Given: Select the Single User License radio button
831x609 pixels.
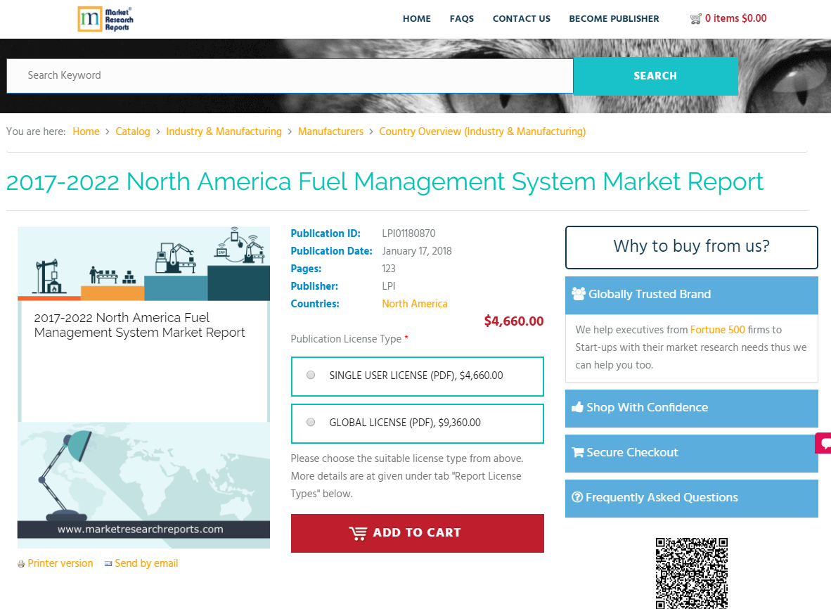Looking at the screenshot, I should click(x=311, y=376).
